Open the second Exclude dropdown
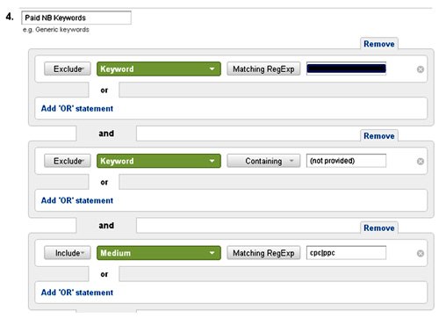The width and height of the screenshot is (439, 318). [x=68, y=161]
